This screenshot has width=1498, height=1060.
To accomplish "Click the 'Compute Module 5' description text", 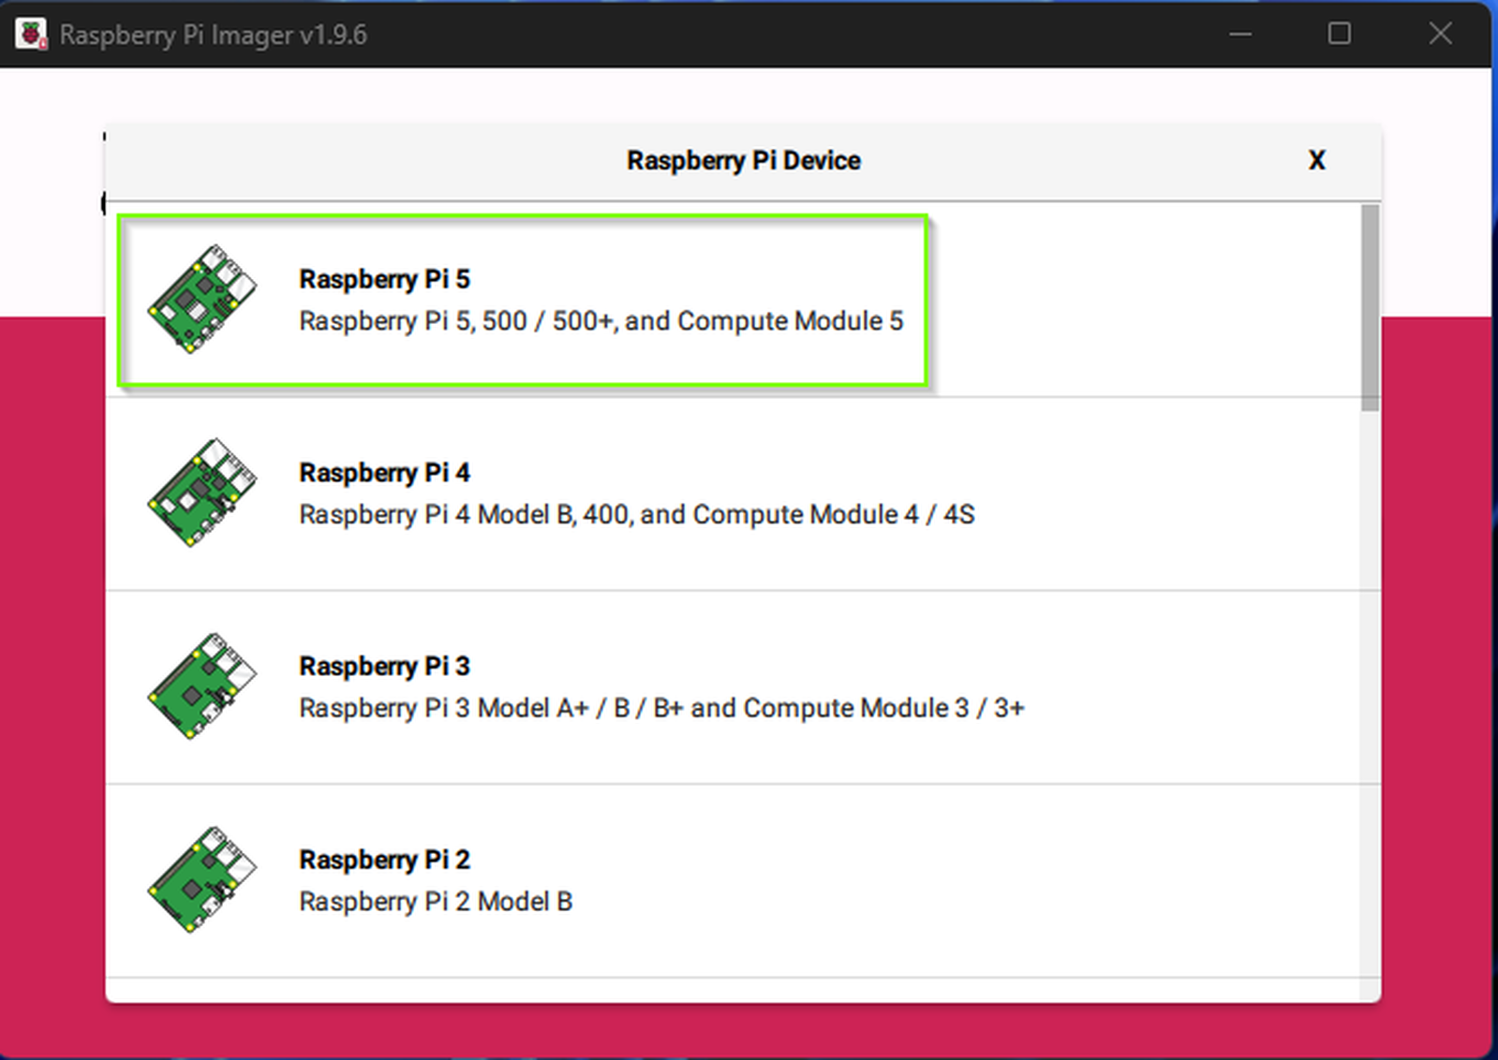I will click(790, 321).
